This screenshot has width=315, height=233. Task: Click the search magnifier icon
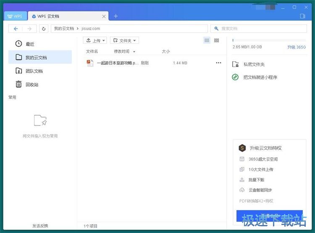(x=216, y=29)
